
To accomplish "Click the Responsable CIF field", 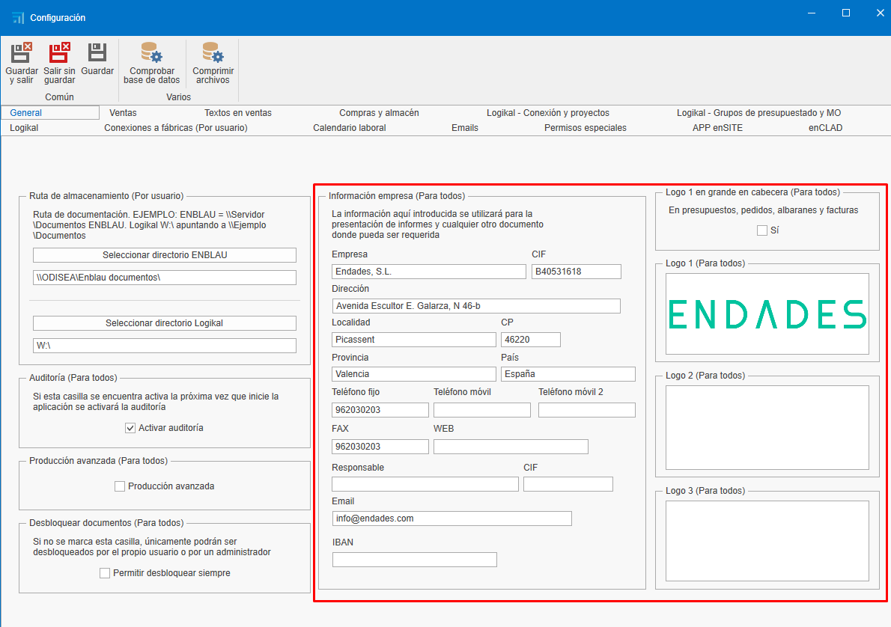I will click(x=568, y=484).
